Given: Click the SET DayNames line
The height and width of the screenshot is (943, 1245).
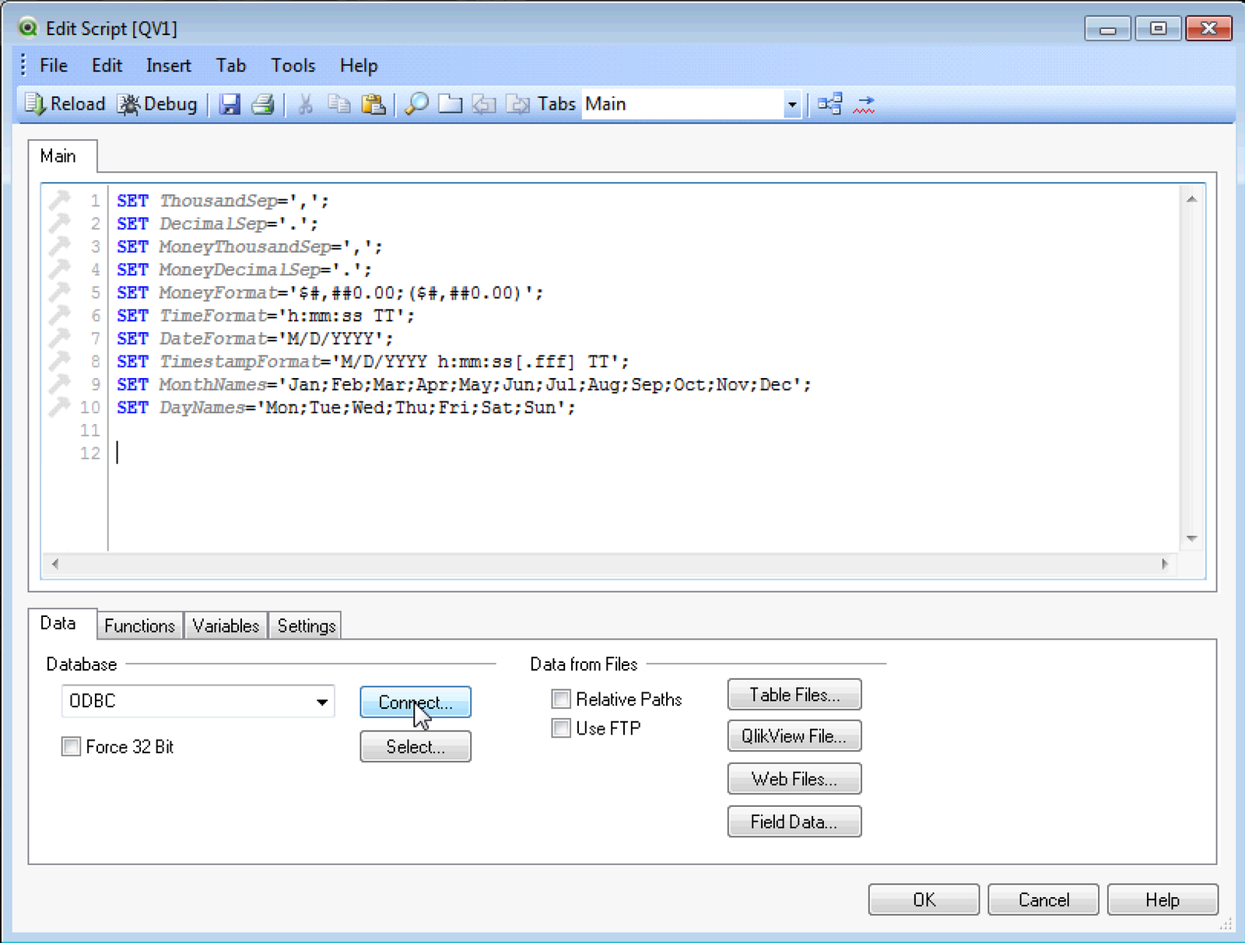Looking at the screenshot, I should (346, 407).
